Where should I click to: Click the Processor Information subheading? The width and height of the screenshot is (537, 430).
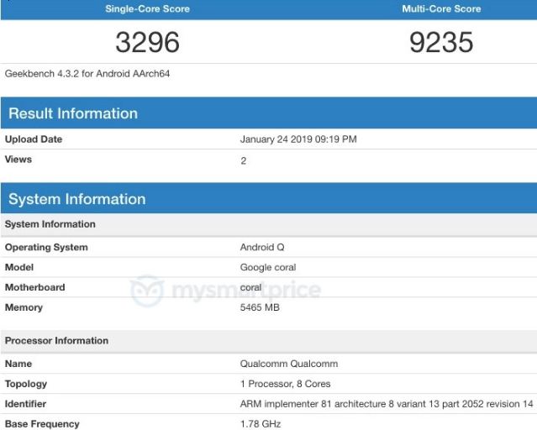coord(56,341)
